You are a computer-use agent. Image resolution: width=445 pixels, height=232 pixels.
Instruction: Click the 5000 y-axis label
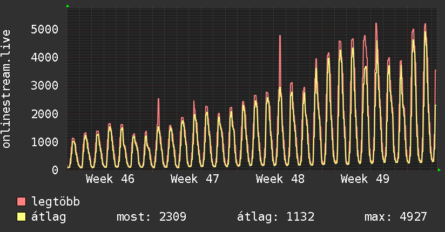tap(44, 29)
